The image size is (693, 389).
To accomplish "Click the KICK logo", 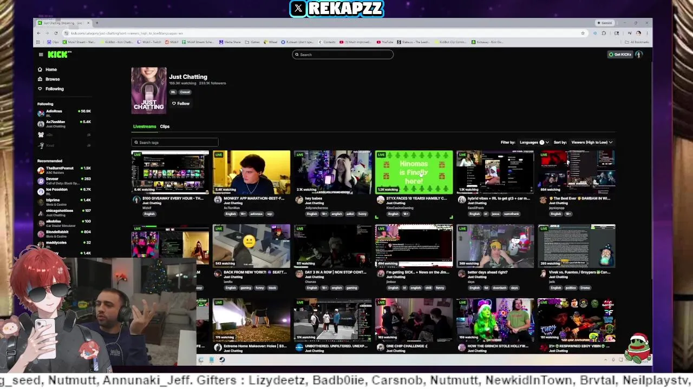I will coord(59,54).
